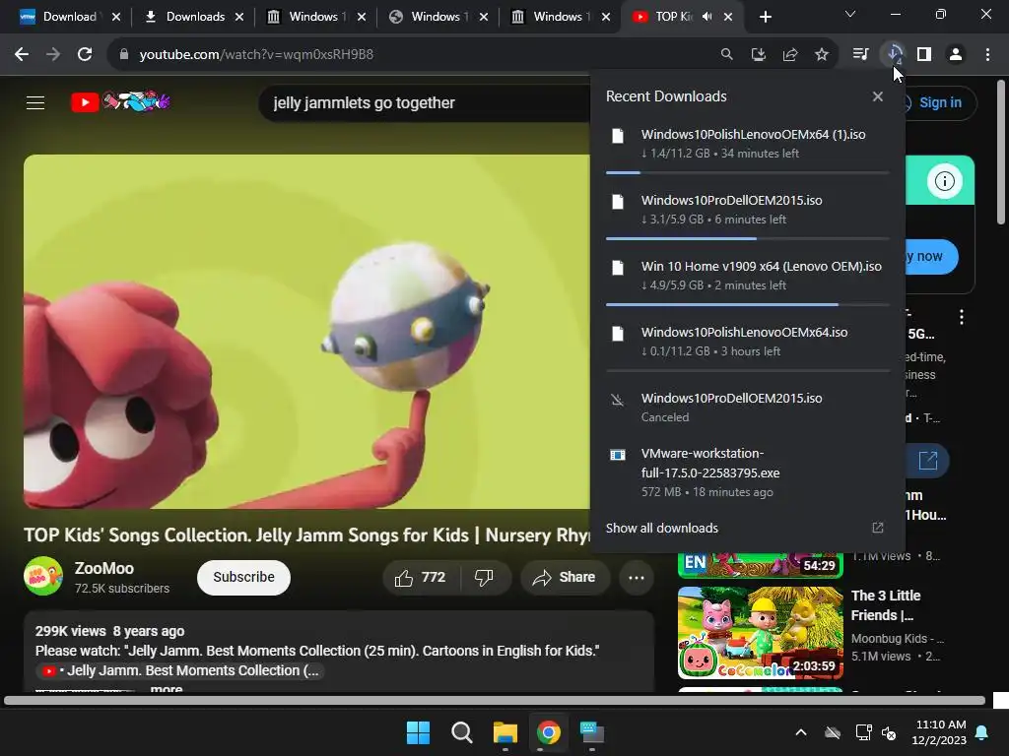
Task: Open the notification bell in the taskbar
Action: (982, 732)
